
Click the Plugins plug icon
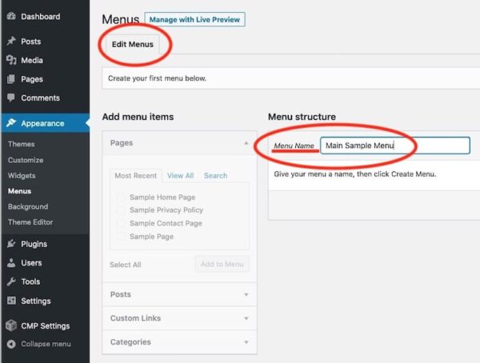(x=11, y=244)
